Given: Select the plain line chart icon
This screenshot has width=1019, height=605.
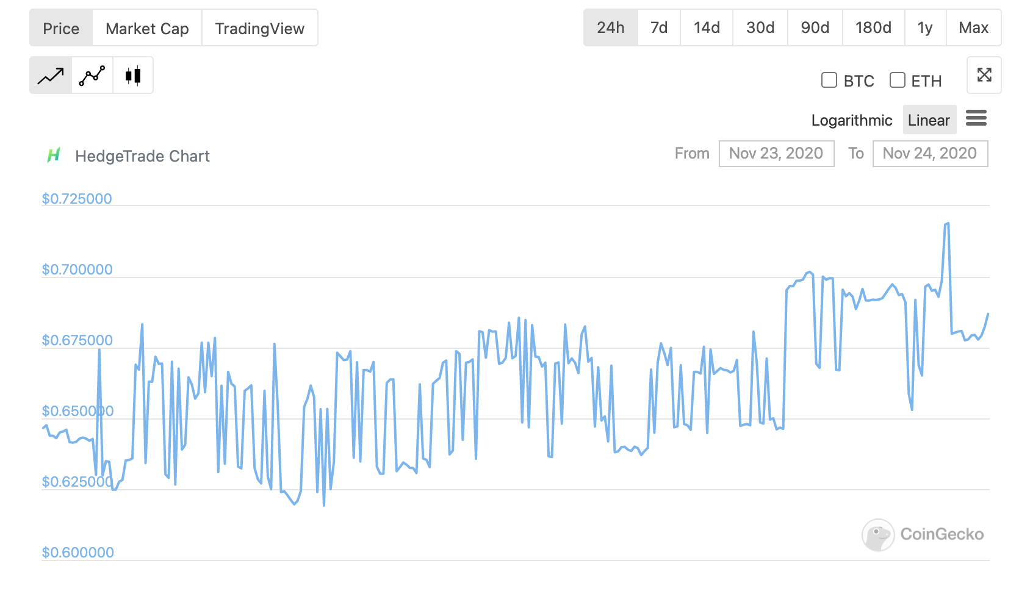Looking at the screenshot, I should pos(51,76).
